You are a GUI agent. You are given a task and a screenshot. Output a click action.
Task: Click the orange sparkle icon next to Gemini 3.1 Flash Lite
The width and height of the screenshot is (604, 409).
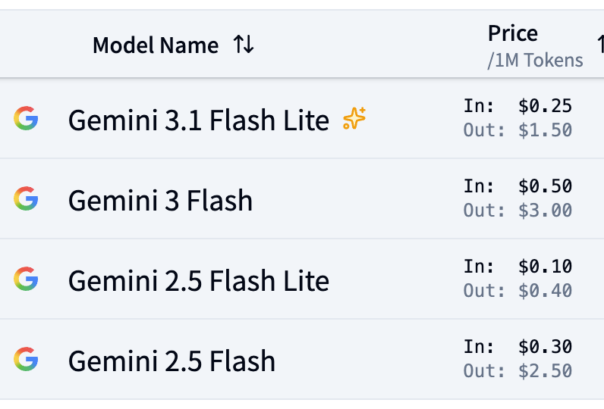(354, 118)
